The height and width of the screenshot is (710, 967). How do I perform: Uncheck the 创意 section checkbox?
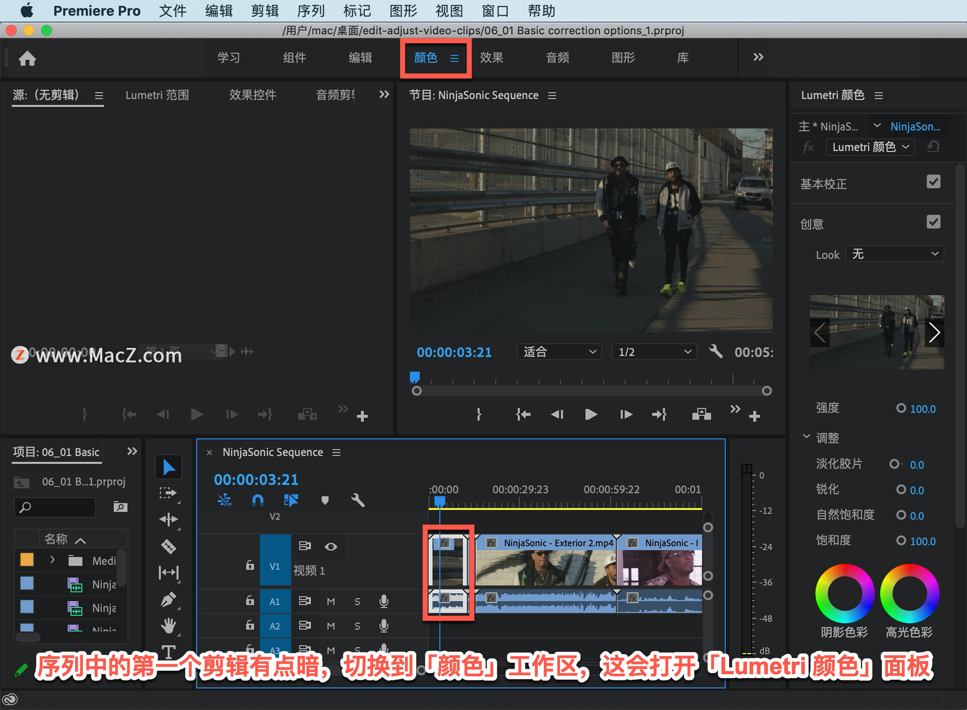coord(933,222)
